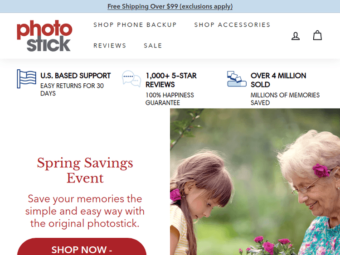Click the U.S. flag support icon

point(26,79)
